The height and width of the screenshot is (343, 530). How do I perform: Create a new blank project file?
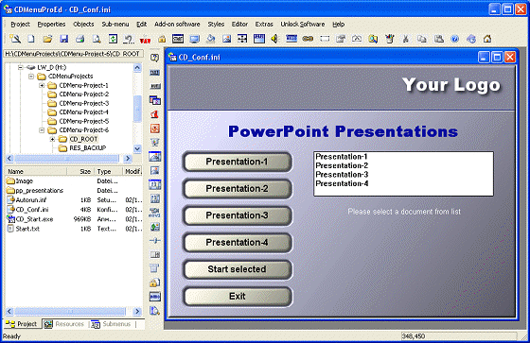click(31, 39)
